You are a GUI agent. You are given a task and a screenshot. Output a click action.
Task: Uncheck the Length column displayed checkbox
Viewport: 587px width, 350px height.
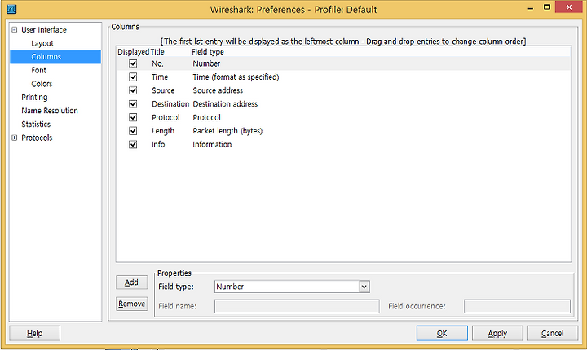[x=133, y=131]
